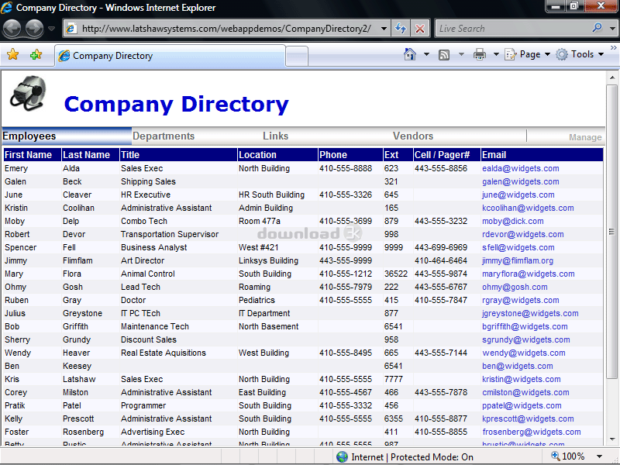620x465 pixels.
Task: Open the recent pages dropdown arrow
Action: 51,29
